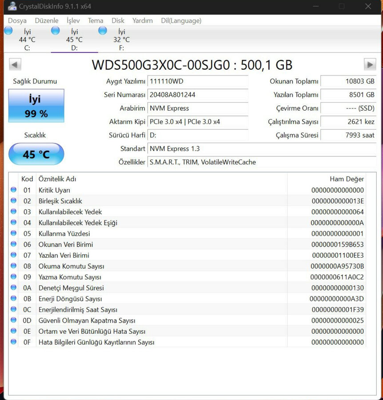The width and height of the screenshot is (383, 400).
Task: Click the Ham Değer column header
Action: coord(327,179)
